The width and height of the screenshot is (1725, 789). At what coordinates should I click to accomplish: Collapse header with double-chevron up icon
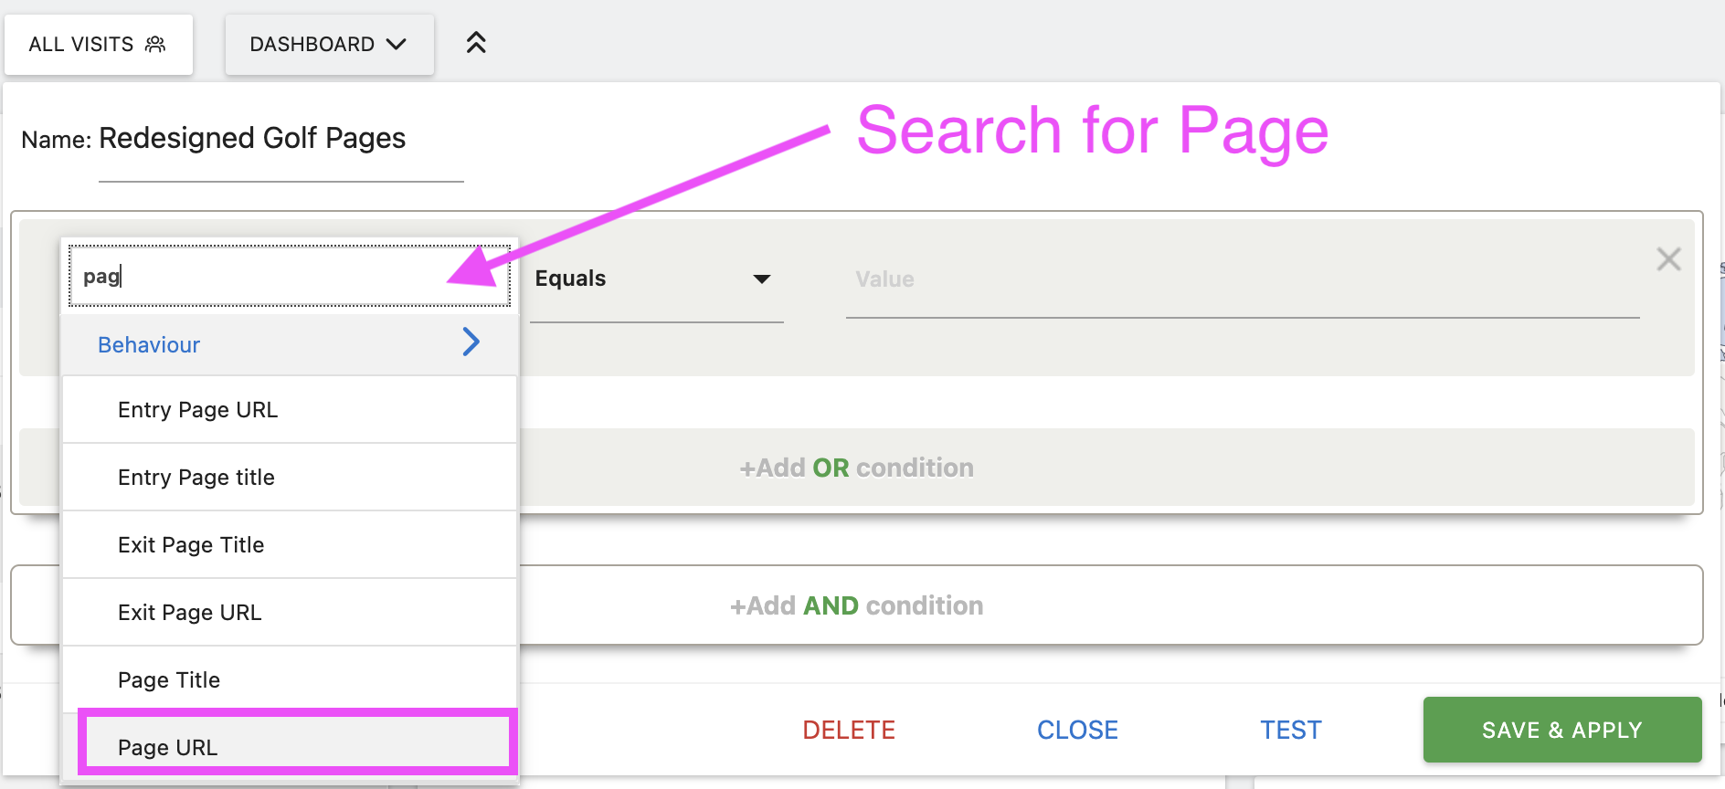476,43
